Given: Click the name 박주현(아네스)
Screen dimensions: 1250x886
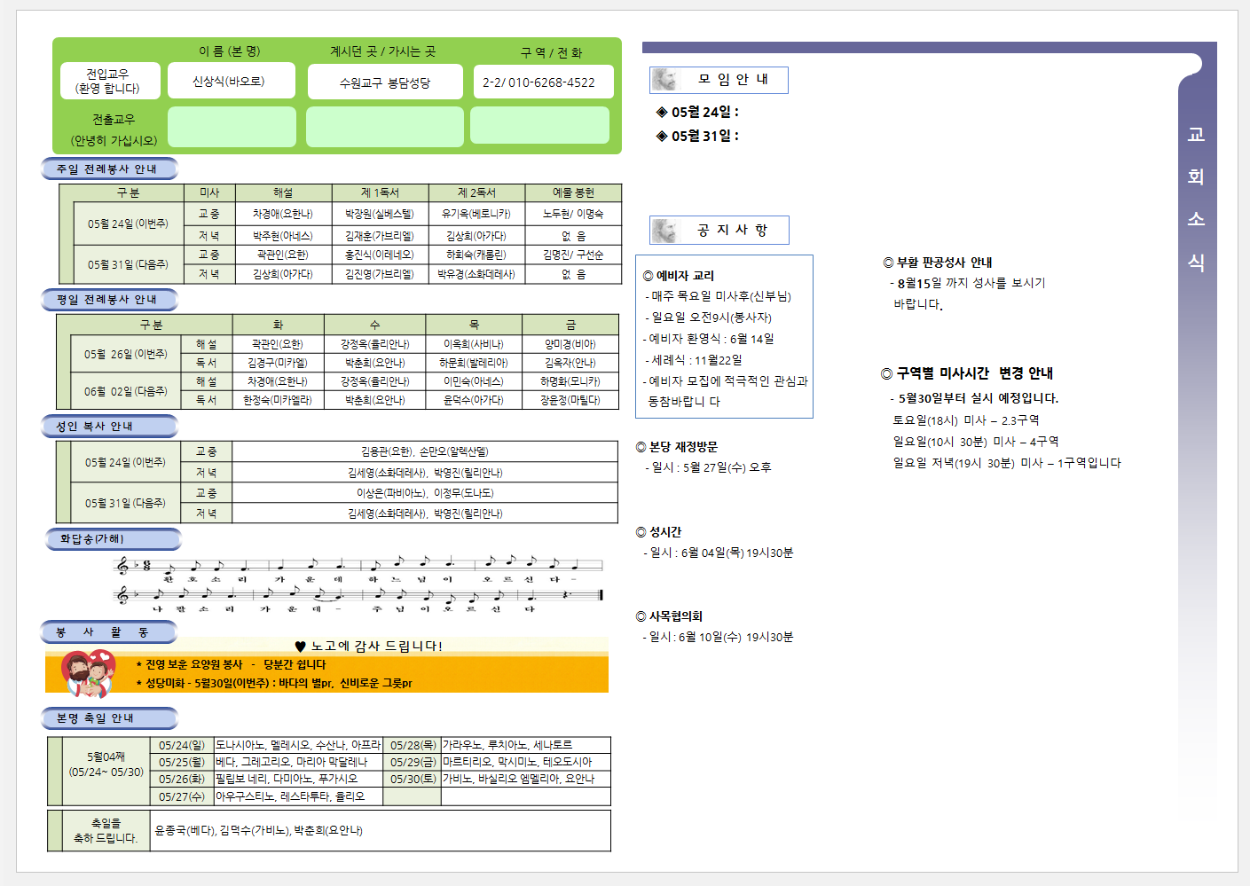Looking at the screenshot, I should (283, 236).
